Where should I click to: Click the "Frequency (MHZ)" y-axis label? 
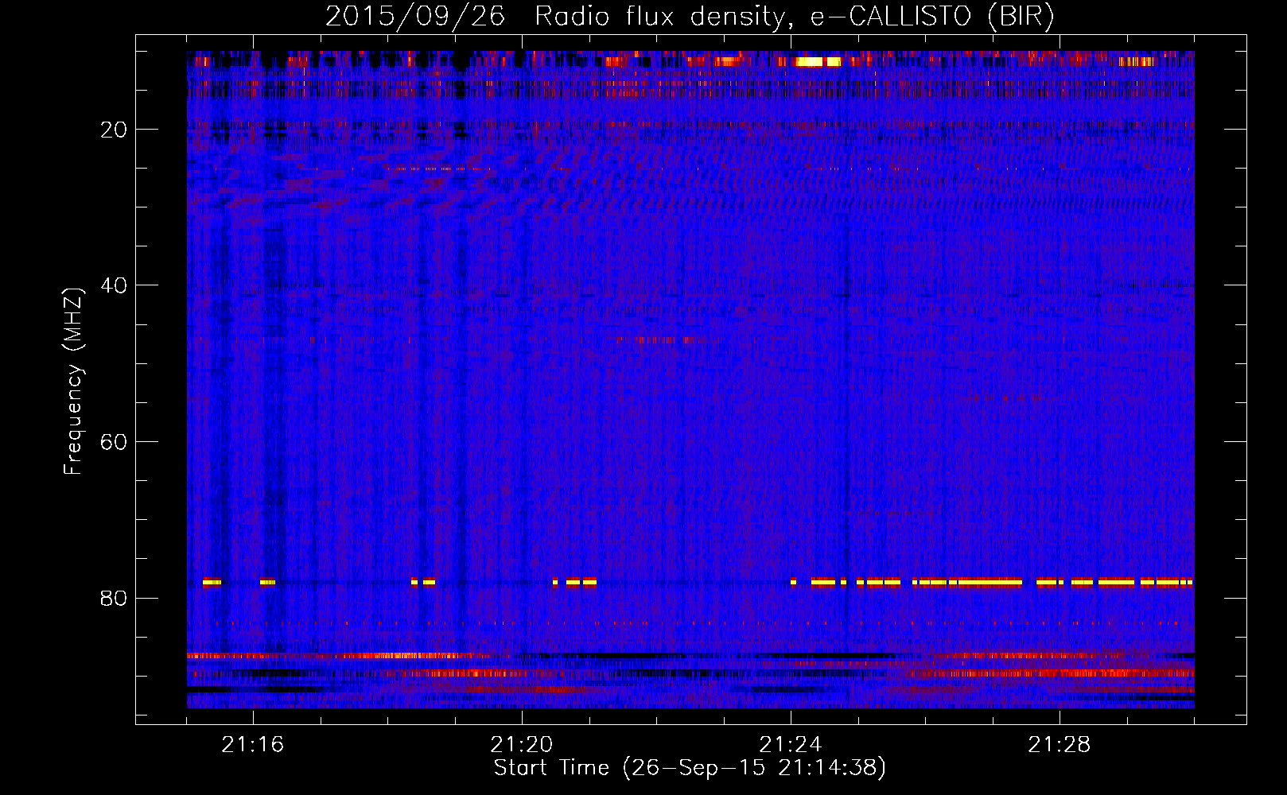pyautogui.click(x=73, y=382)
